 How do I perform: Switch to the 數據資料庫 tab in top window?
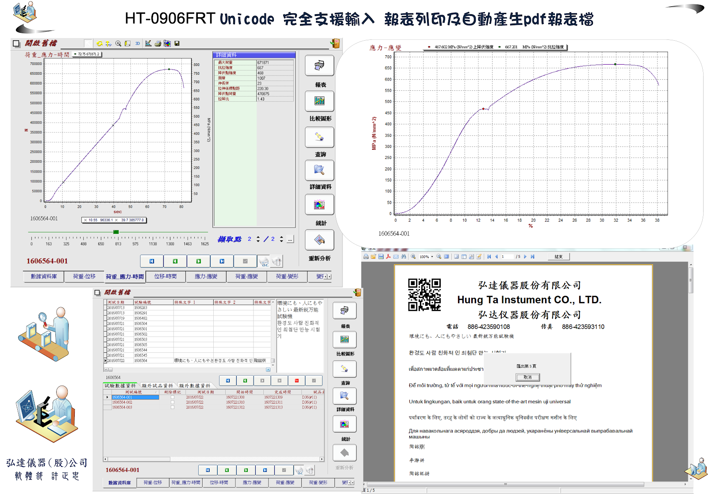coord(43,276)
